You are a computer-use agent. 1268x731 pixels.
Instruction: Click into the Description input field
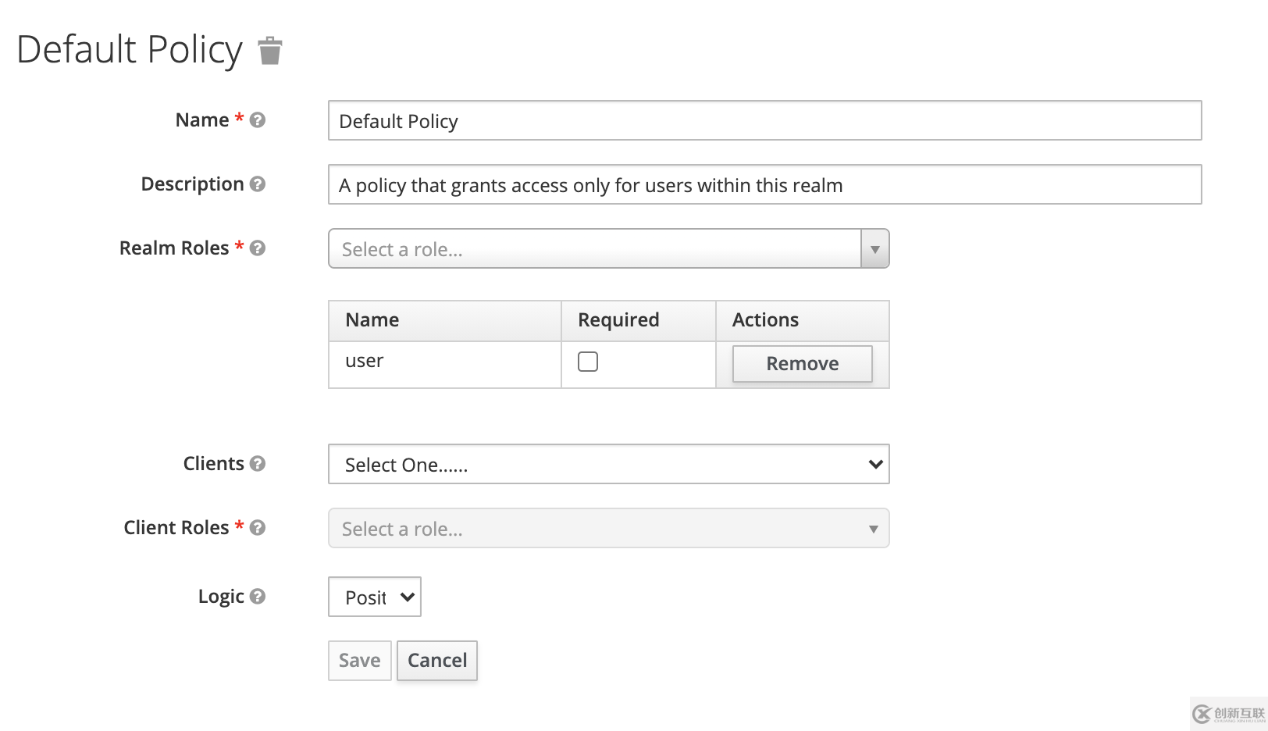(765, 185)
